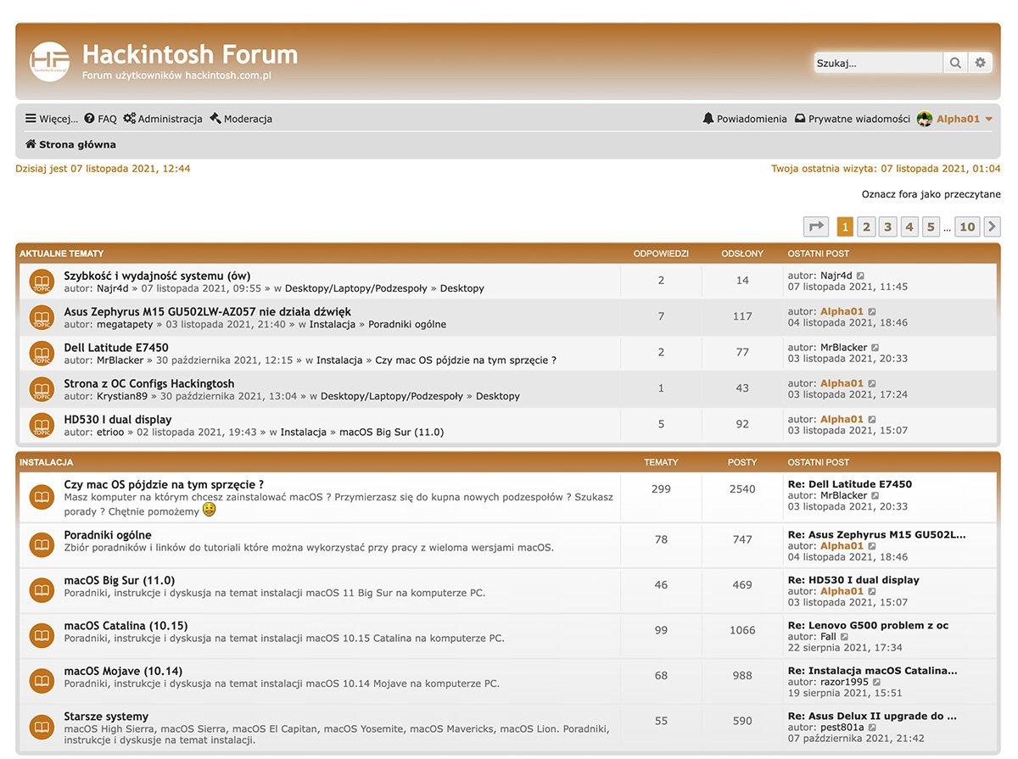This screenshot has width=1018, height=759.
Task: Go to page 2
Action: 866,226
